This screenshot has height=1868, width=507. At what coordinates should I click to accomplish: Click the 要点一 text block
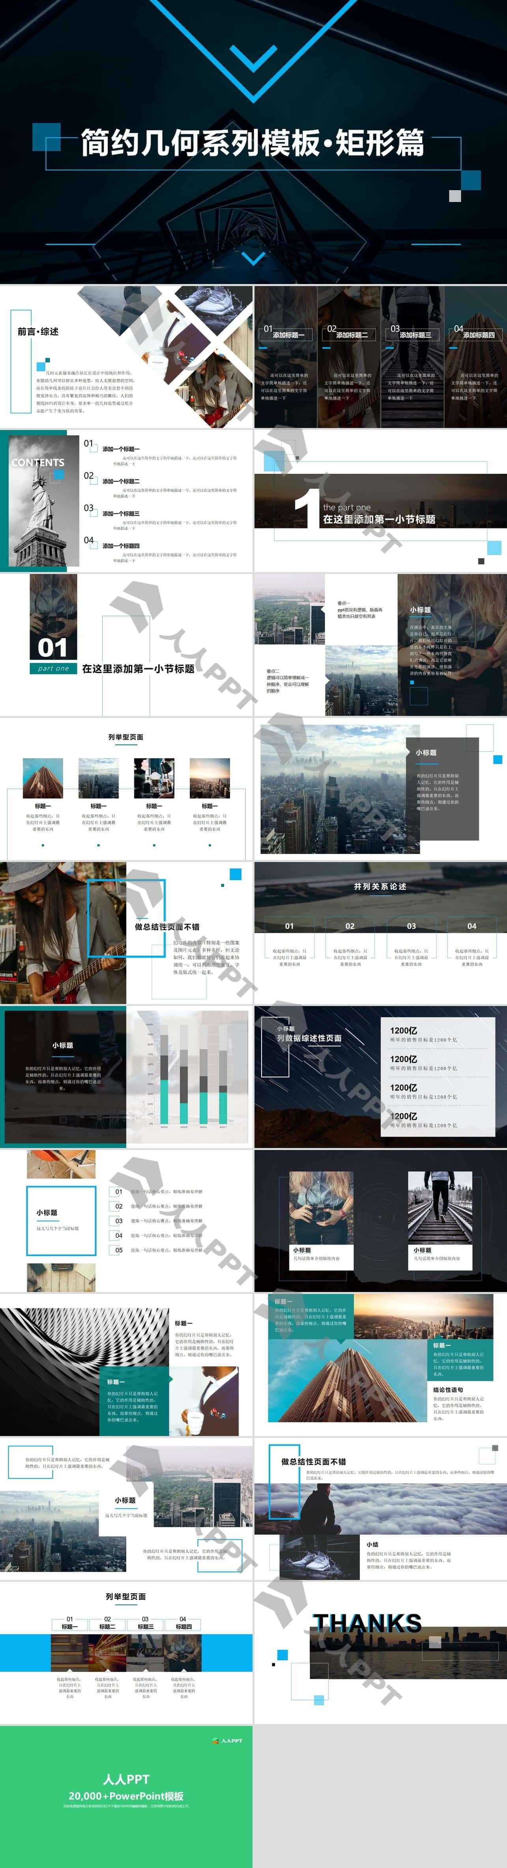(x=360, y=610)
